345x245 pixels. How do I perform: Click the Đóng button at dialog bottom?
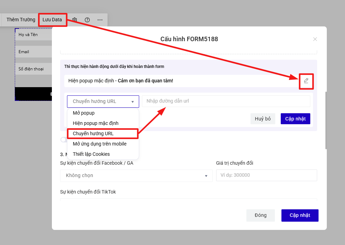260,215
